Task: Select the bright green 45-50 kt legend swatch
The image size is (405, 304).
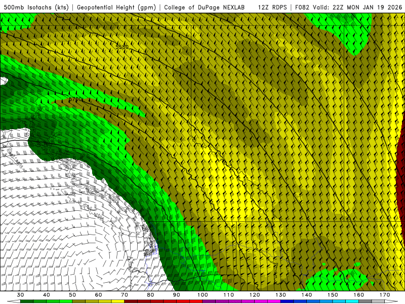Action: pyautogui.click(x=66, y=301)
